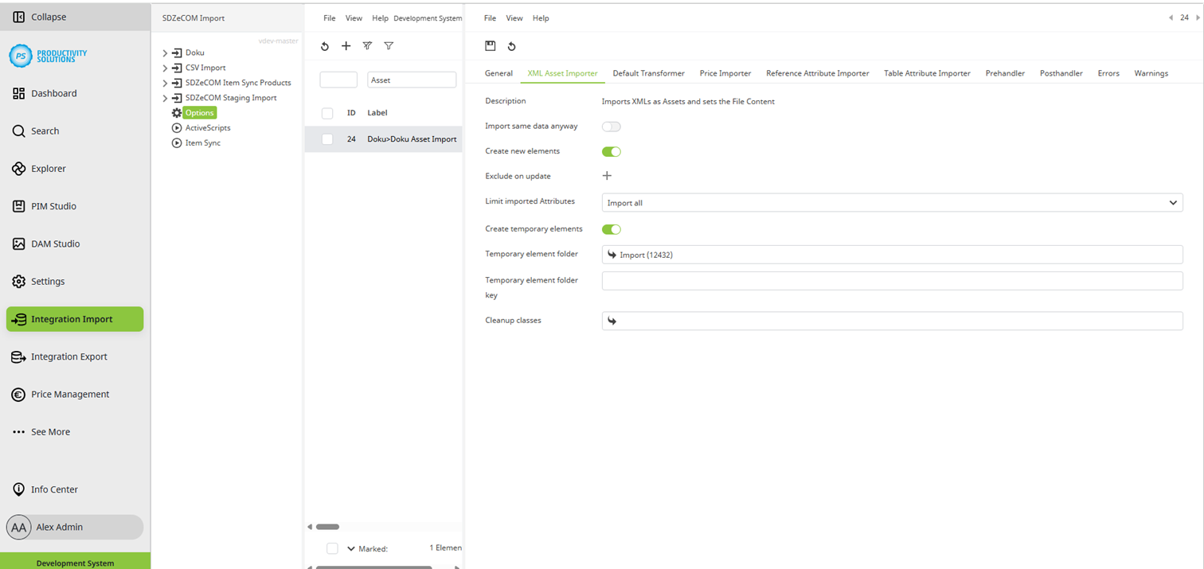Click the plus icon to add a new import
The image size is (1204, 569).
(x=346, y=46)
